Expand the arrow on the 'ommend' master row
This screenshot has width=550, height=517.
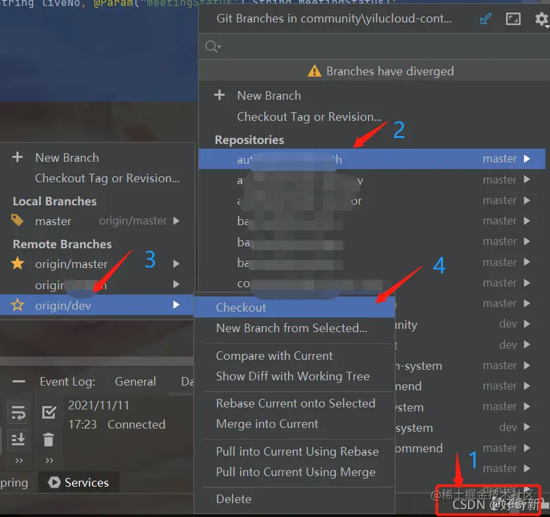(526, 448)
